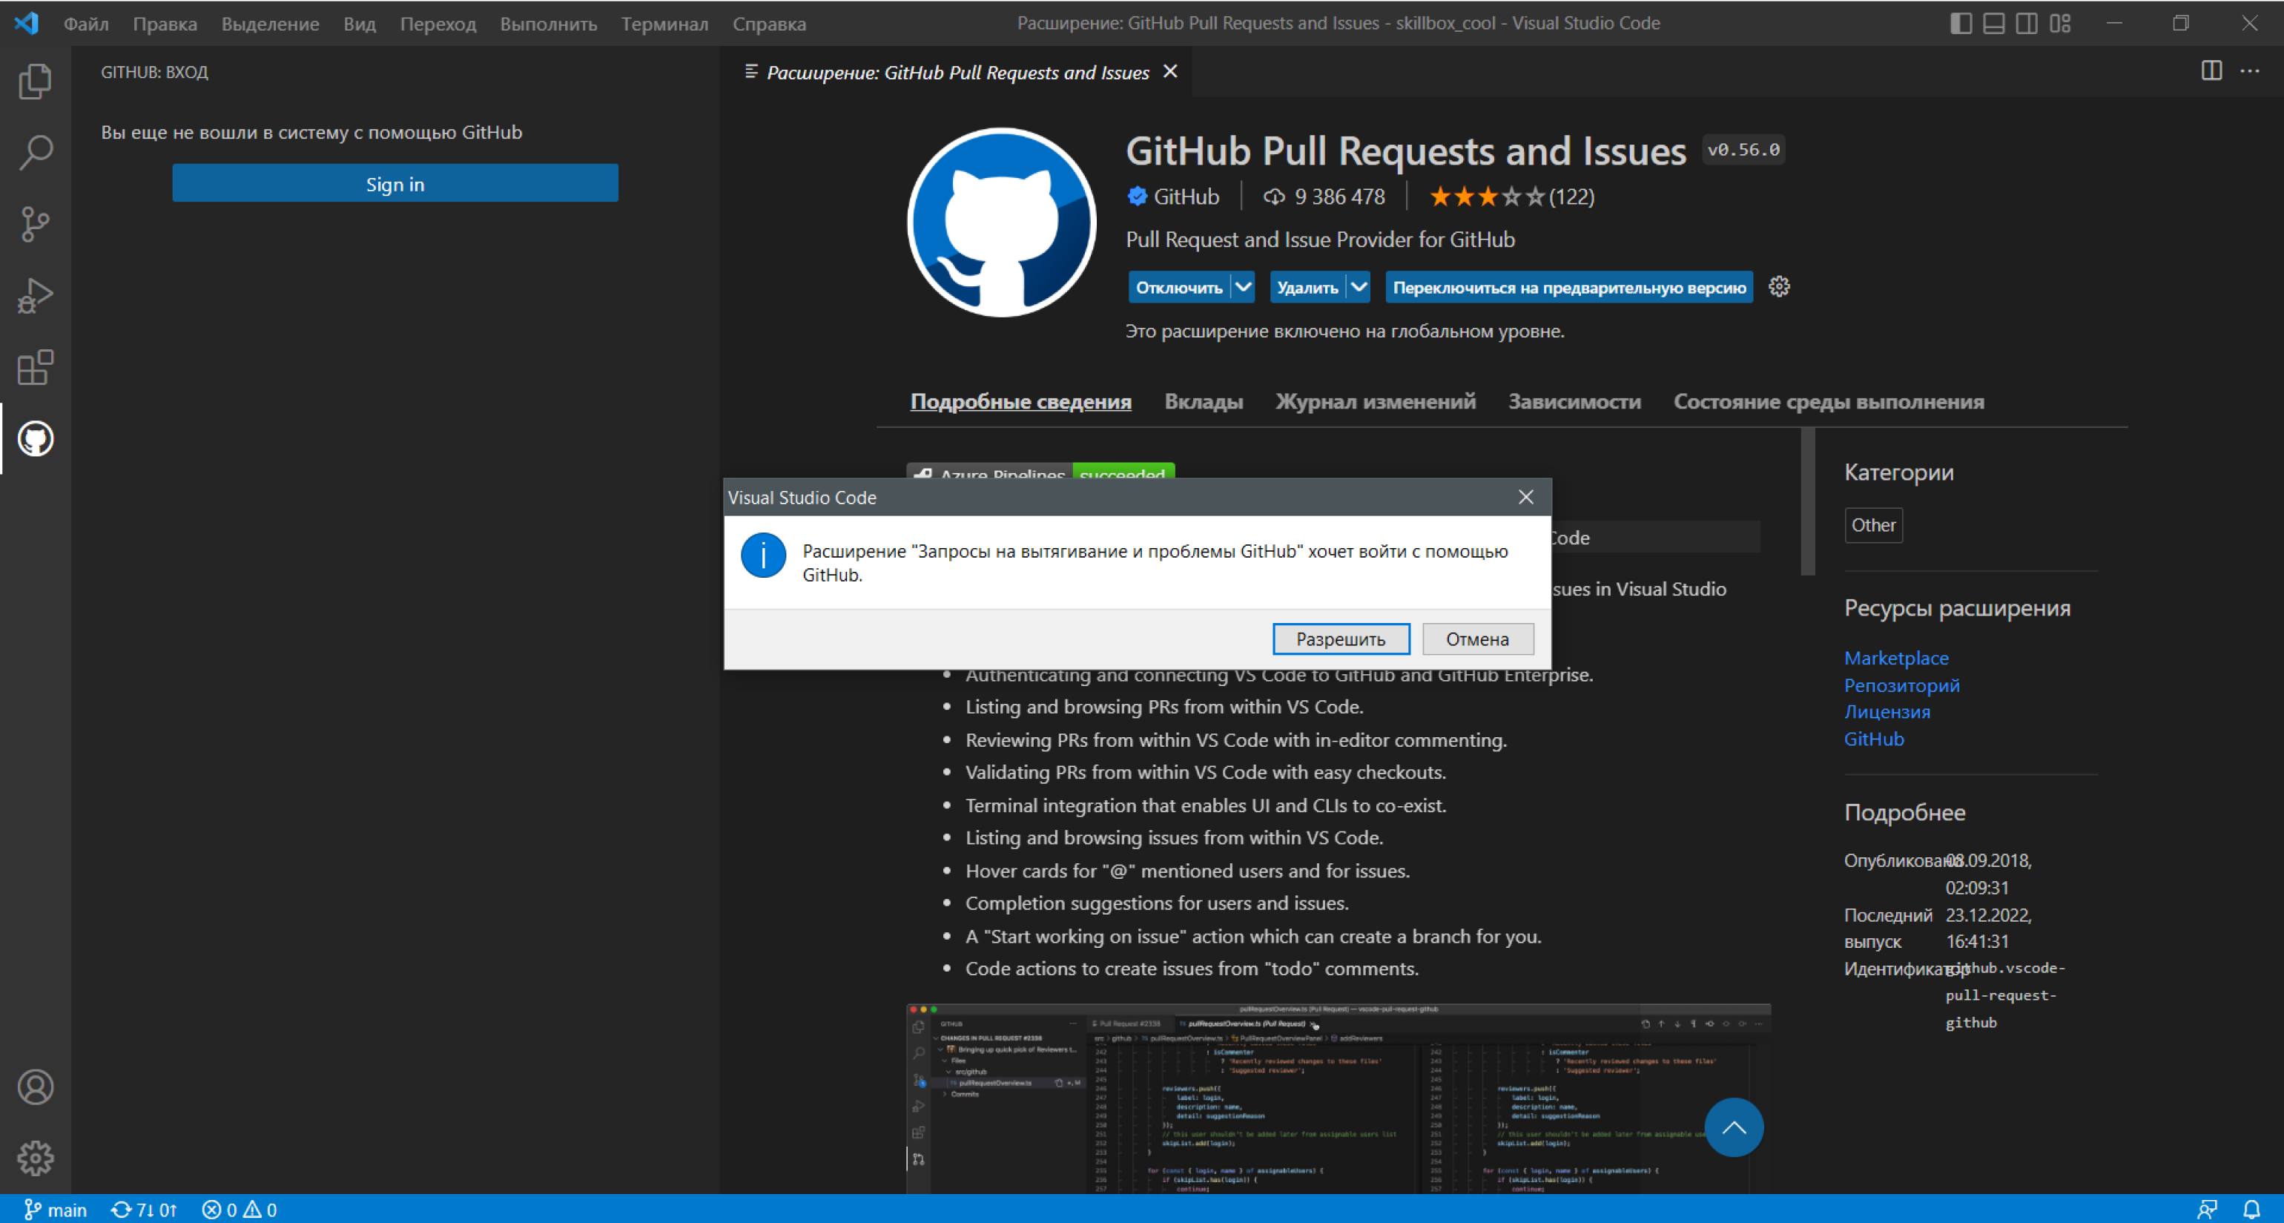
Task: Toggle the bottom panel layout icon
Action: click(x=1993, y=23)
